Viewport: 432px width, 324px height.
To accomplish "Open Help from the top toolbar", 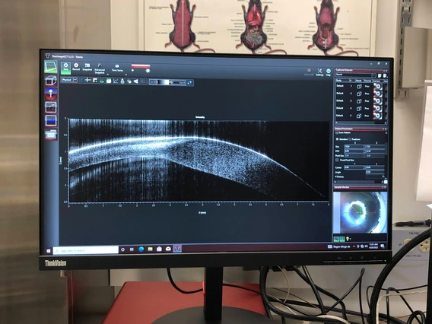I will tap(329, 72).
